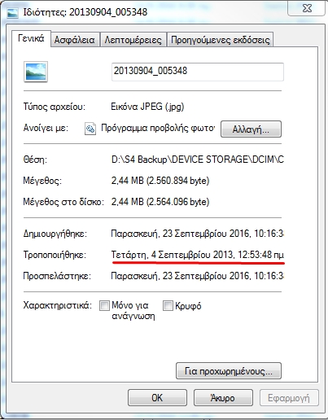
Task: Confirm with the OK button
Action: coord(157,398)
